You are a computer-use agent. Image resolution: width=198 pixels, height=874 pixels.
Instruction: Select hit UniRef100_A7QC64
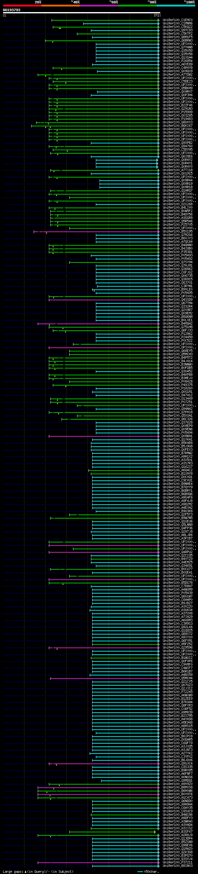pos(177,242)
